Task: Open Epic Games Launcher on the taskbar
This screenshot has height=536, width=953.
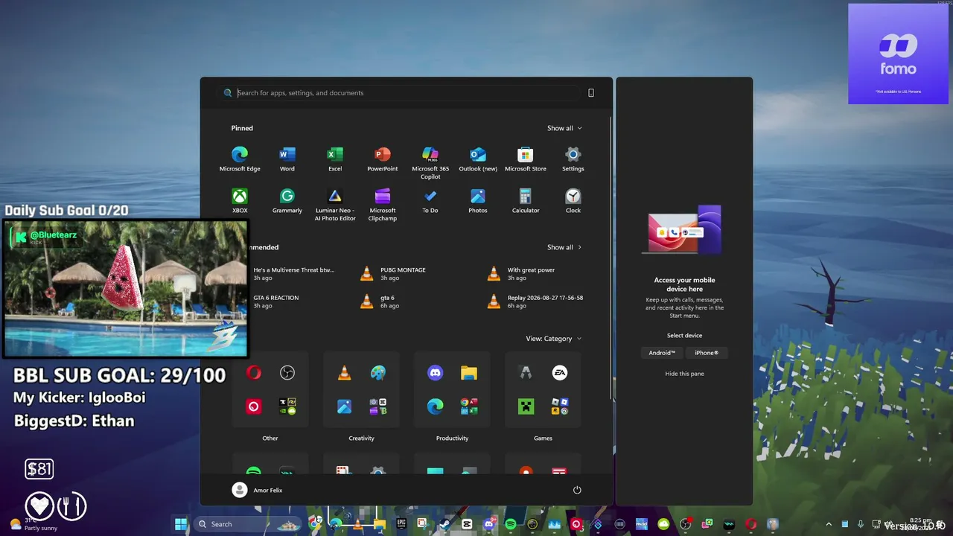Action: [x=401, y=524]
